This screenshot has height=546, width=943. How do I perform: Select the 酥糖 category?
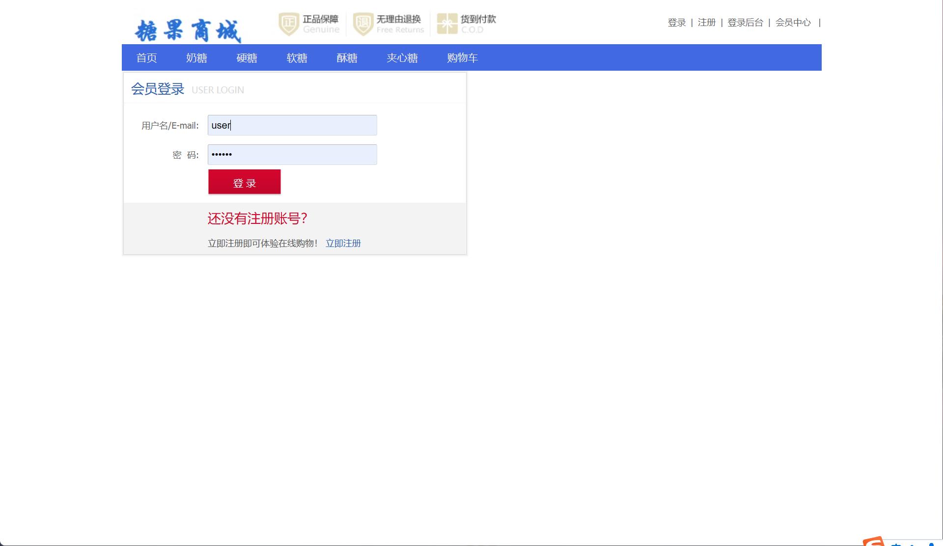click(x=347, y=57)
